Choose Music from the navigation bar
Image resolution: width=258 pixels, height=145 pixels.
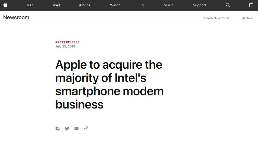[169, 5]
